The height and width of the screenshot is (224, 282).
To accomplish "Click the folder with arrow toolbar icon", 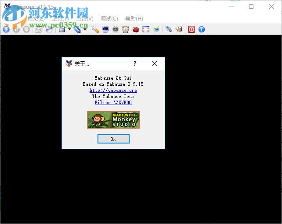I will (179, 29).
